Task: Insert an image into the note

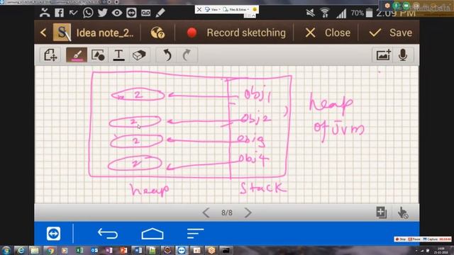Action: coord(383,55)
